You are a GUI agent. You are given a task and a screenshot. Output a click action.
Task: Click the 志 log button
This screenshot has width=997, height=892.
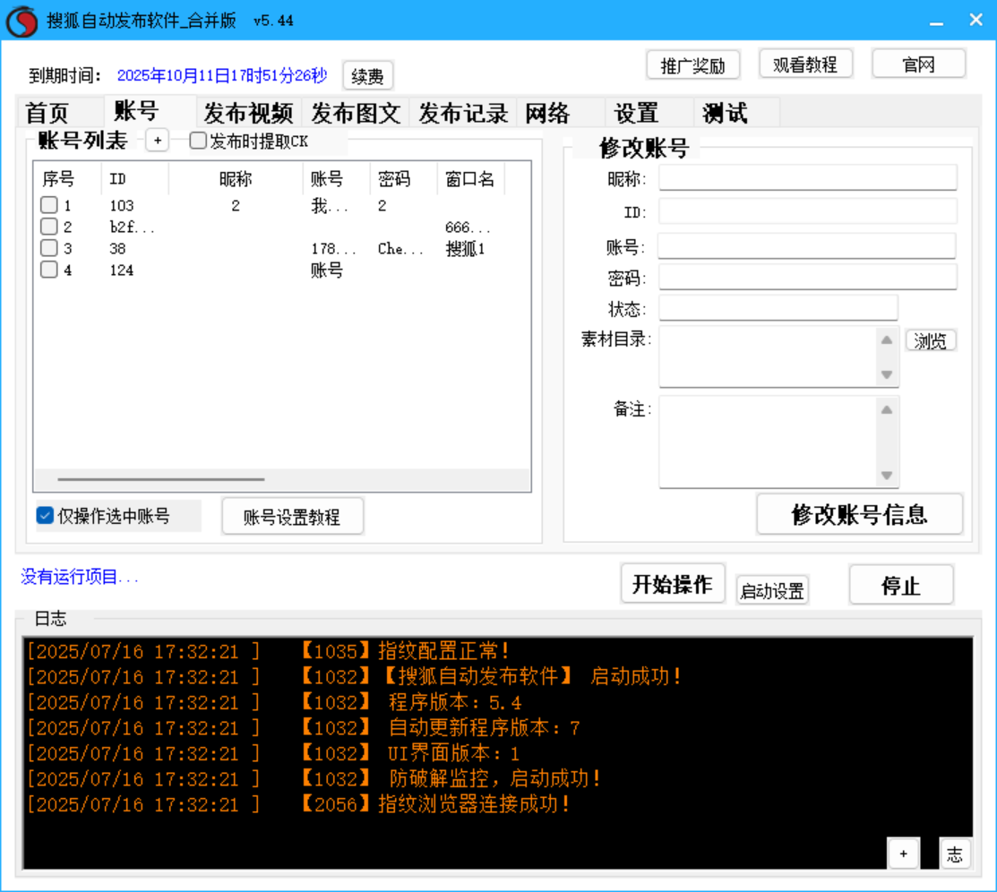pos(954,853)
